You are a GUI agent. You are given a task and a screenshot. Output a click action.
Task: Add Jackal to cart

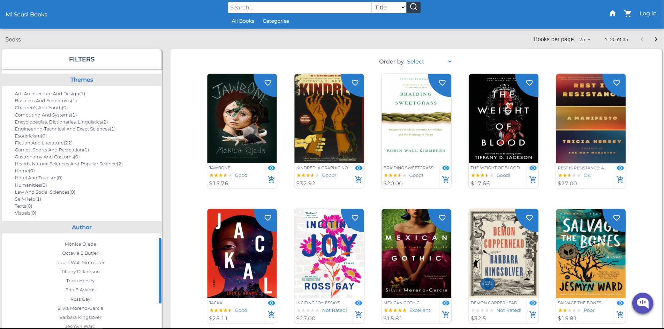click(271, 314)
